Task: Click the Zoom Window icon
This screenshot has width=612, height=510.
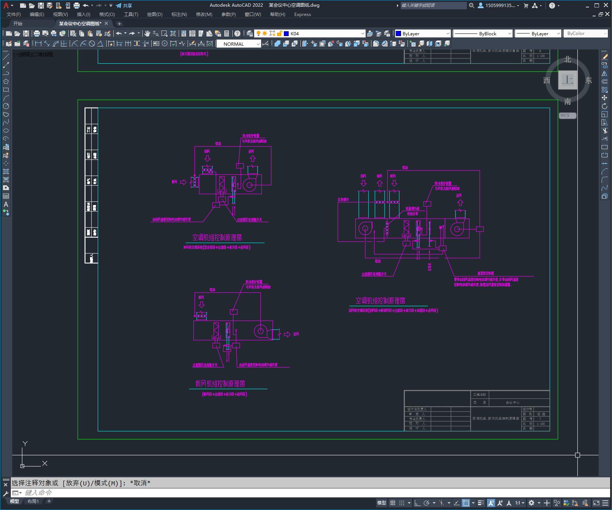Action: 164,33
